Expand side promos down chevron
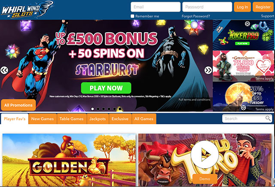 pos(243,107)
